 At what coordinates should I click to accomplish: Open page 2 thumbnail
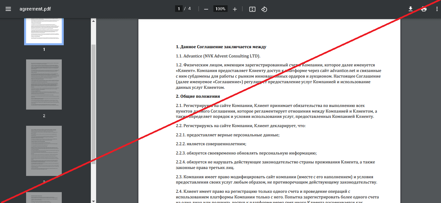(x=44, y=85)
